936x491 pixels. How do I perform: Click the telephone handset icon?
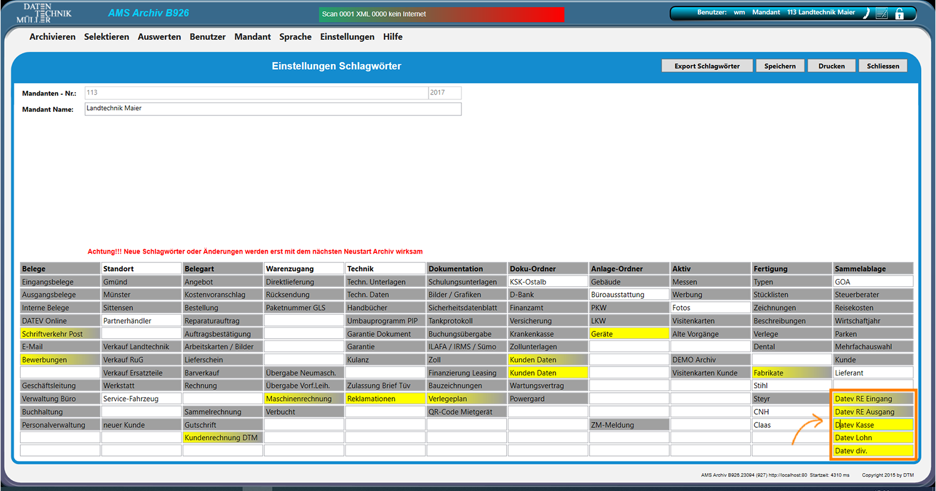click(866, 14)
